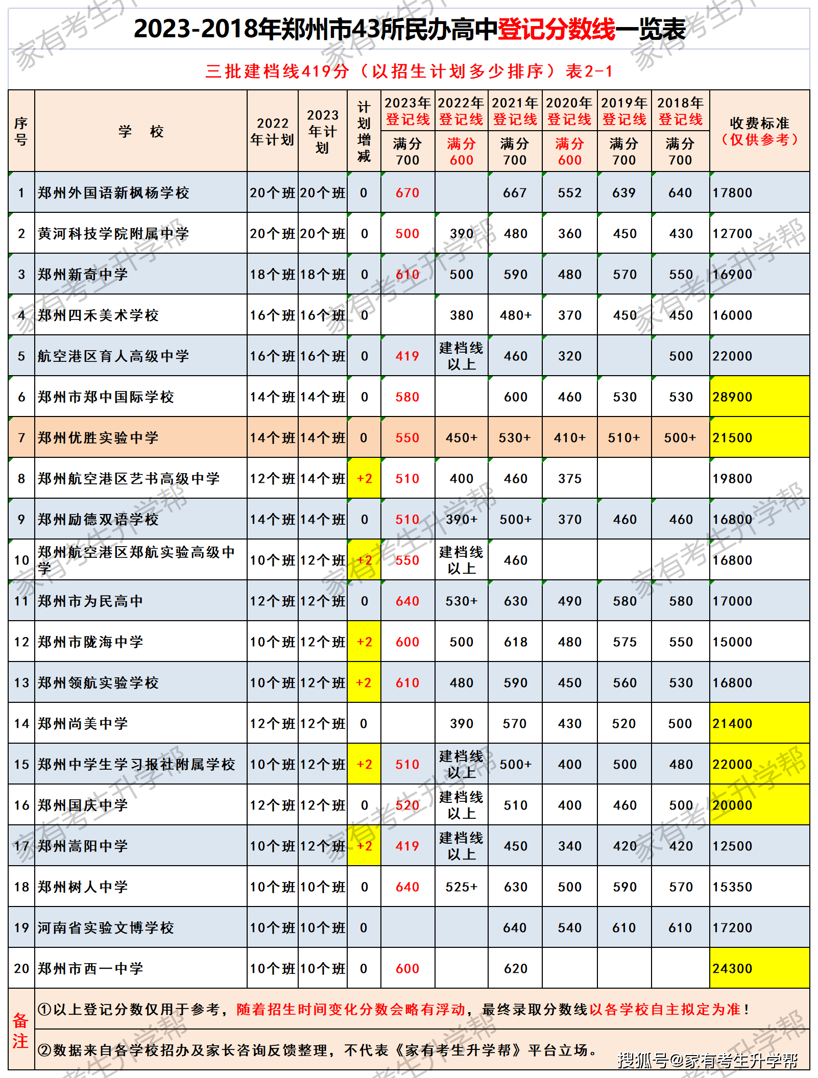The height and width of the screenshot is (1078, 818).
Task: Click the school name 郑州领航实验学校
Action: [x=98, y=683]
